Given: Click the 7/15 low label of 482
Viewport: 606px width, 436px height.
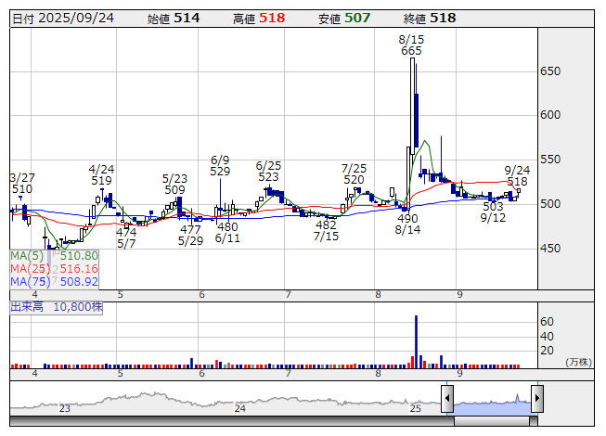Looking at the screenshot, I should tap(326, 231).
